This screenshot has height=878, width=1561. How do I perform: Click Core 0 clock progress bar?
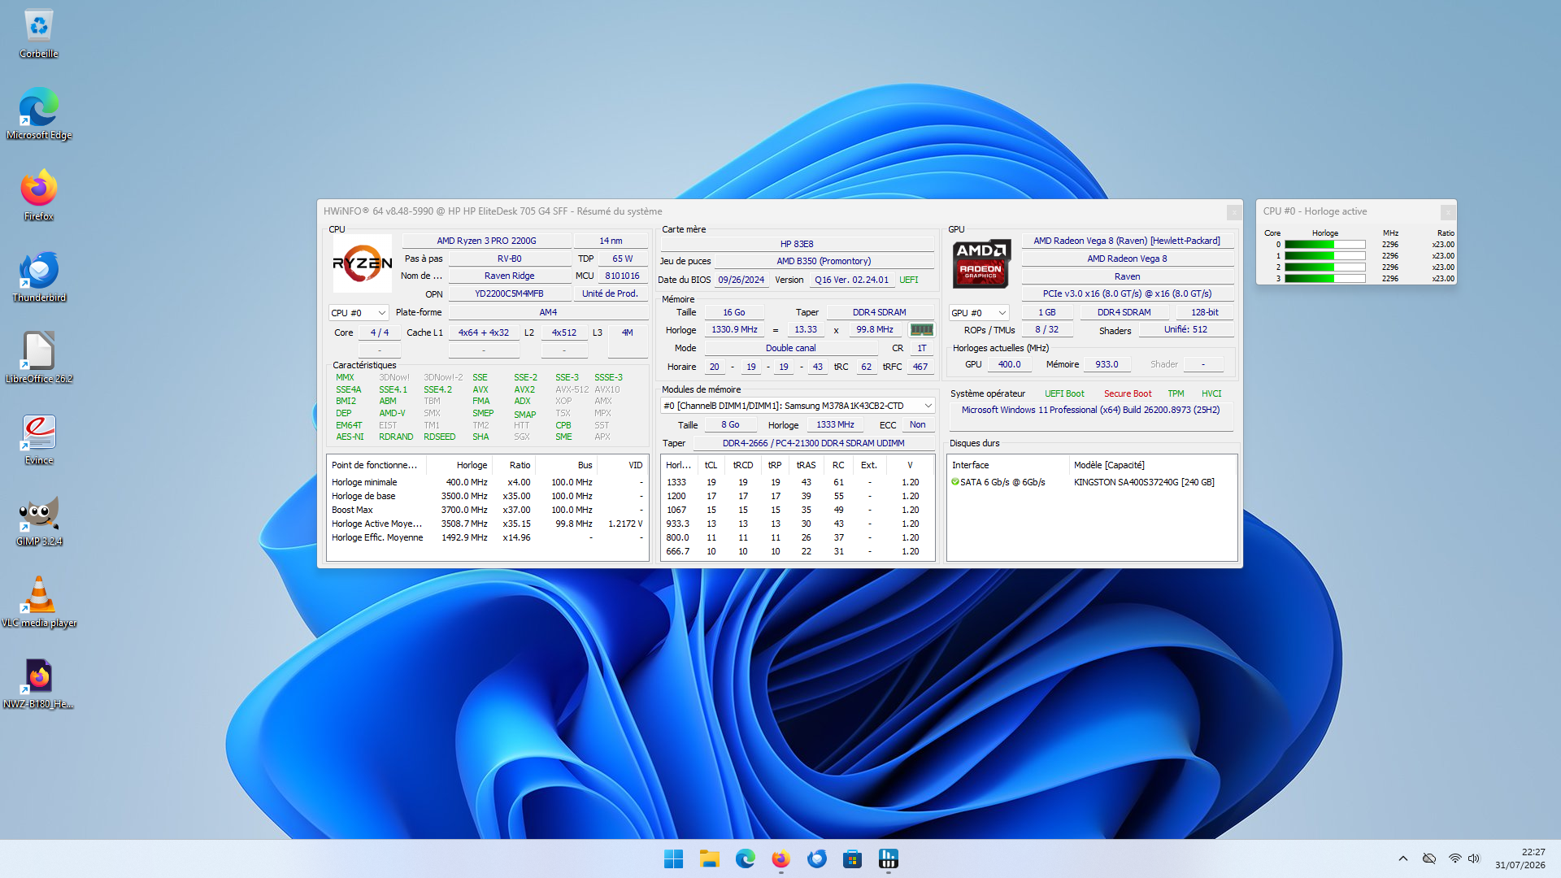(1324, 245)
